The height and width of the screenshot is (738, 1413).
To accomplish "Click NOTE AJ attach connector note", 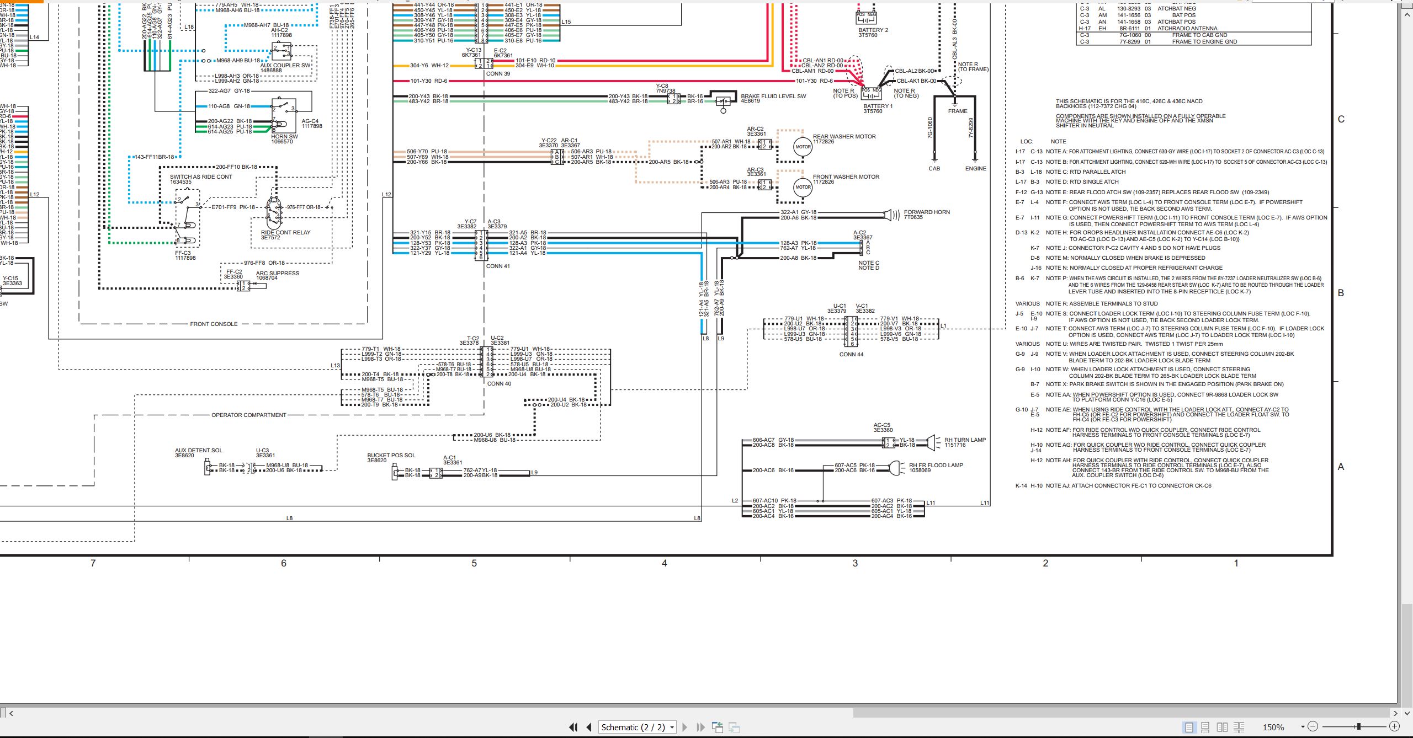I will [x=1129, y=486].
